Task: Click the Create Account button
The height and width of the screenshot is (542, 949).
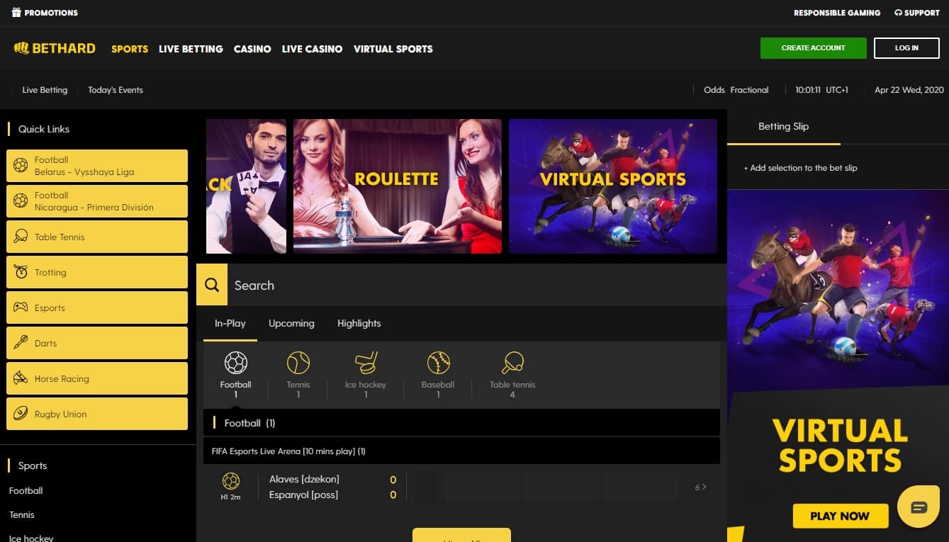Action: (814, 48)
